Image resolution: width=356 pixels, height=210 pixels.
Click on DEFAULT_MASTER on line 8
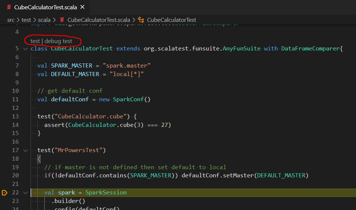[75, 74]
